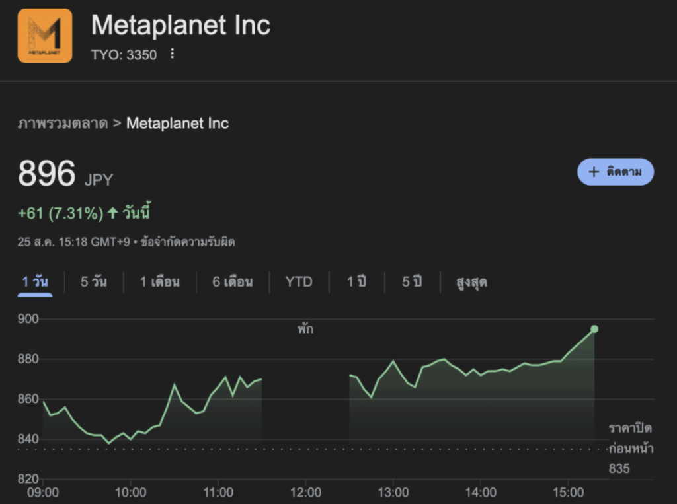Screen dimensions: 677x504
Task: Switch to the 5 วัน tab
Action: click(x=93, y=282)
